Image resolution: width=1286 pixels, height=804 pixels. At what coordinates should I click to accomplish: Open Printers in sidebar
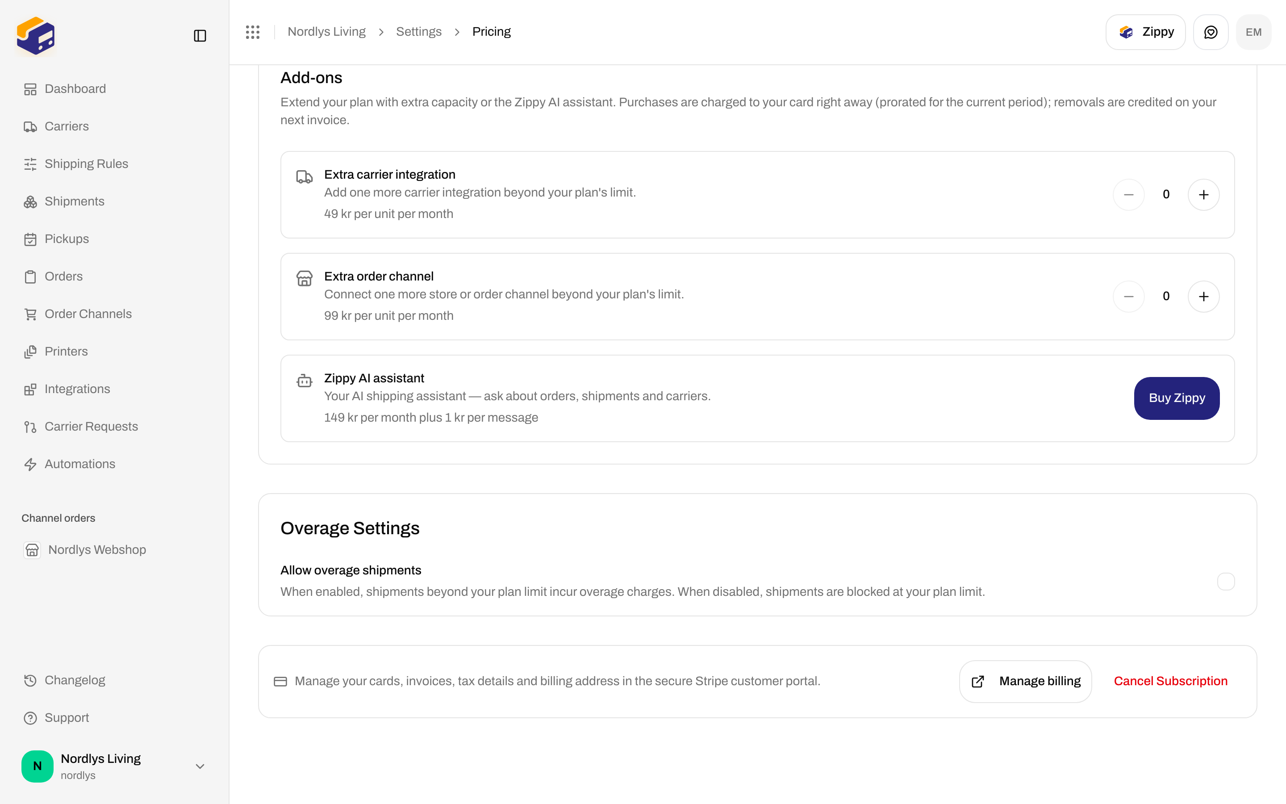[x=114, y=352]
